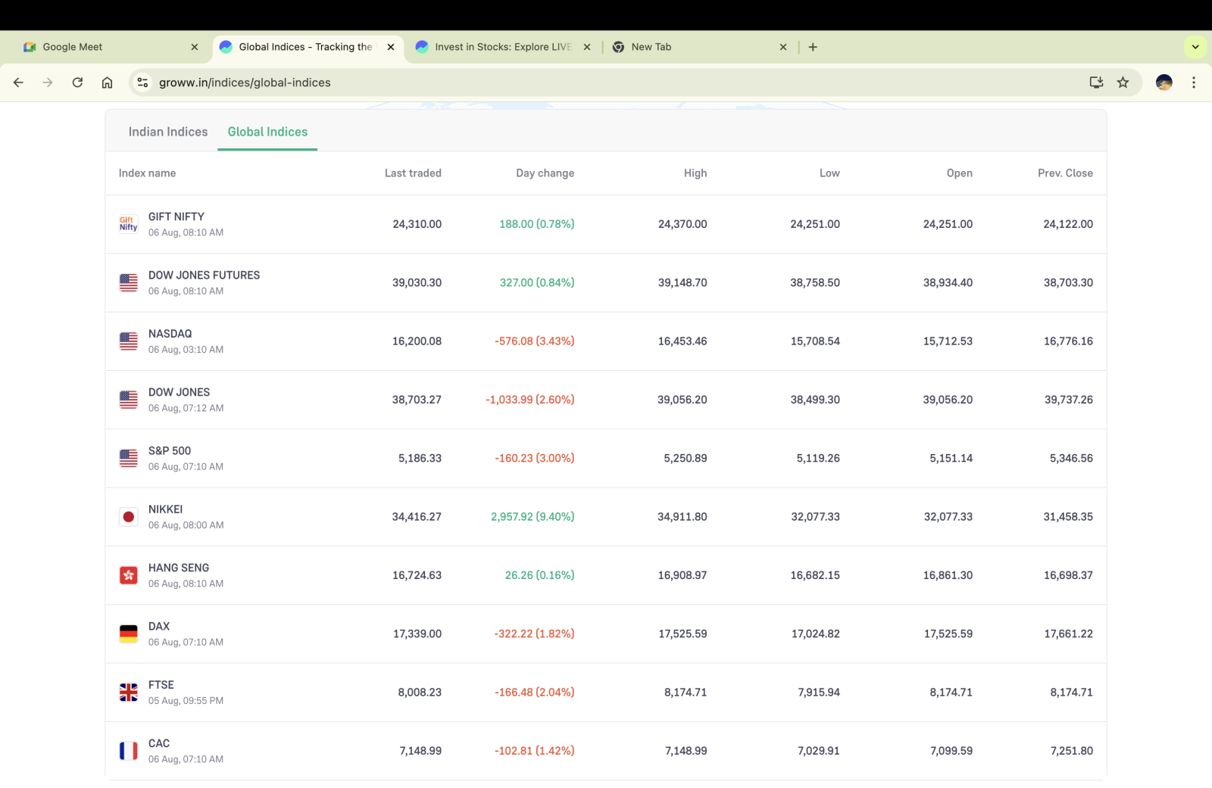Open the CAC index
1212x788 pixels.
coord(159,743)
